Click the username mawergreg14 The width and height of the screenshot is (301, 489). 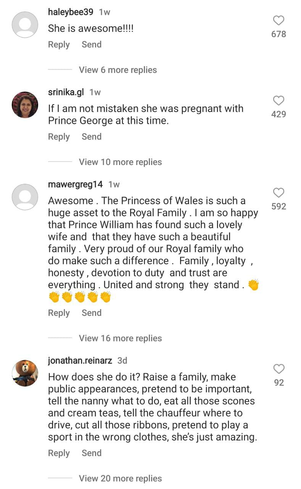(76, 185)
